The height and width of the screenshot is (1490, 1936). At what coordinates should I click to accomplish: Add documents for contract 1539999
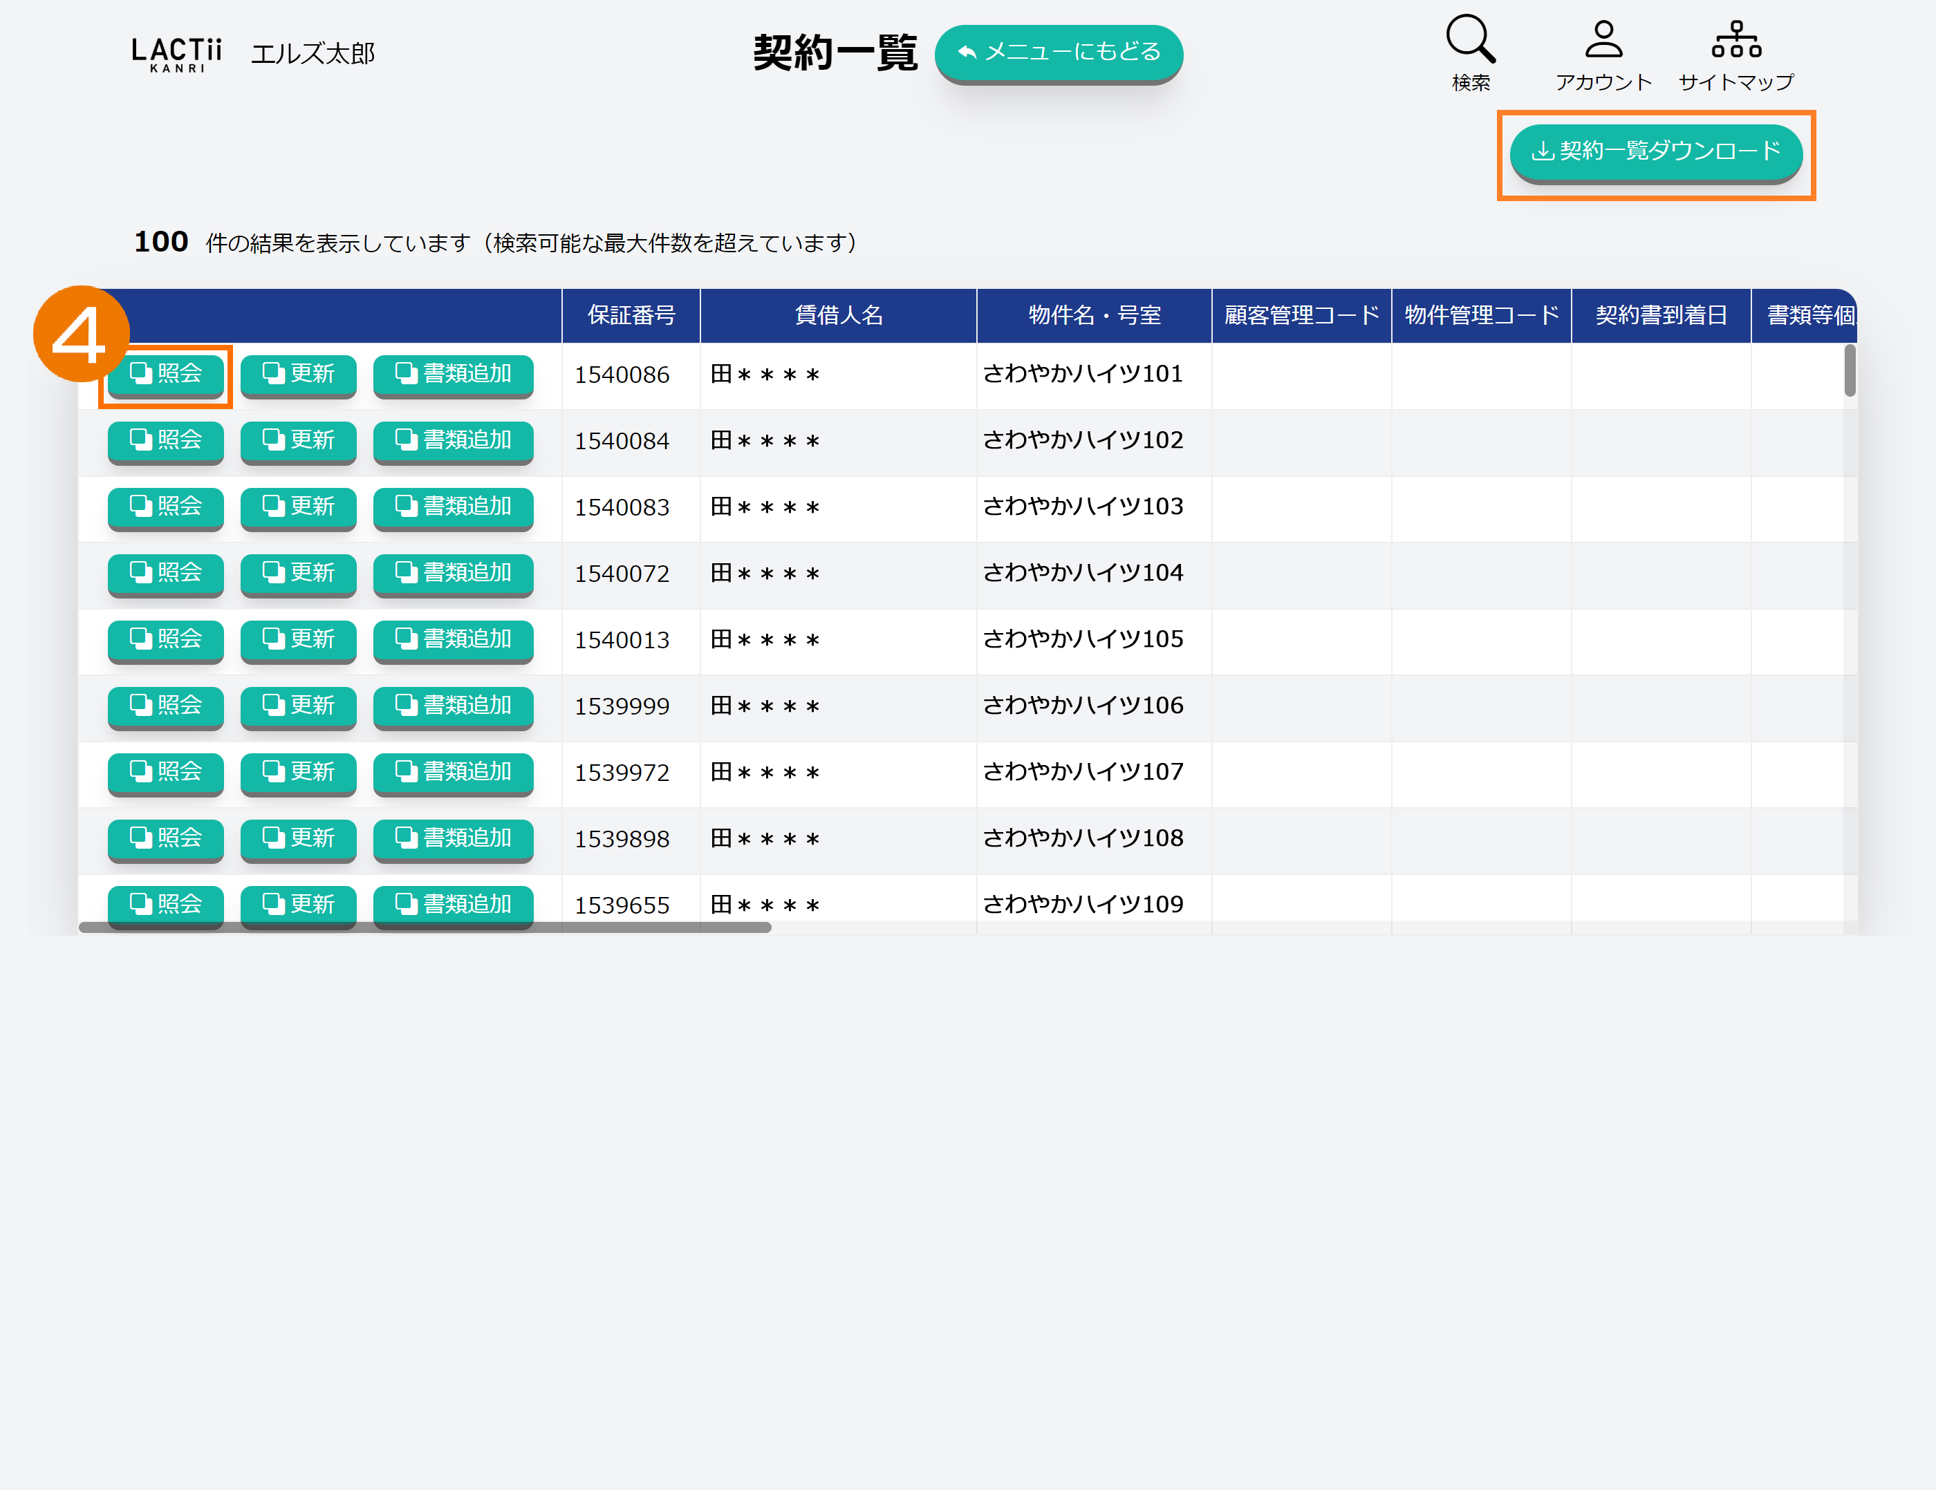pyautogui.click(x=453, y=706)
